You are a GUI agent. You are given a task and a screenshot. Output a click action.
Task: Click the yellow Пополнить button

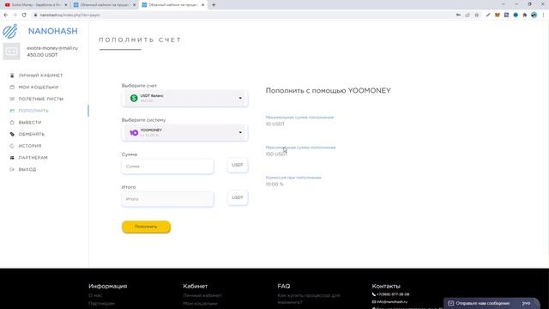pyautogui.click(x=146, y=227)
